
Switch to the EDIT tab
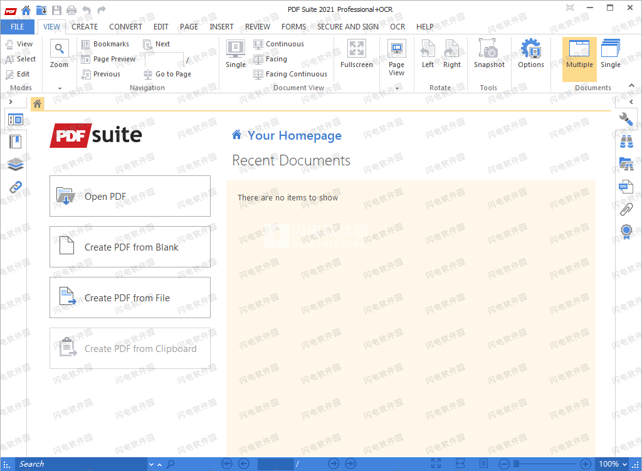[x=161, y=26]
